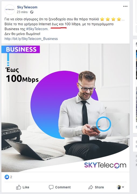Click the purple BUSINESS banner in image
The height and width of the screenshot is (194, 137).
(21, 49)
